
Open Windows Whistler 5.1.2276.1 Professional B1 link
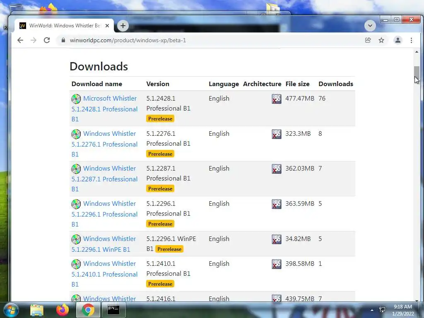tap(105, 144)
